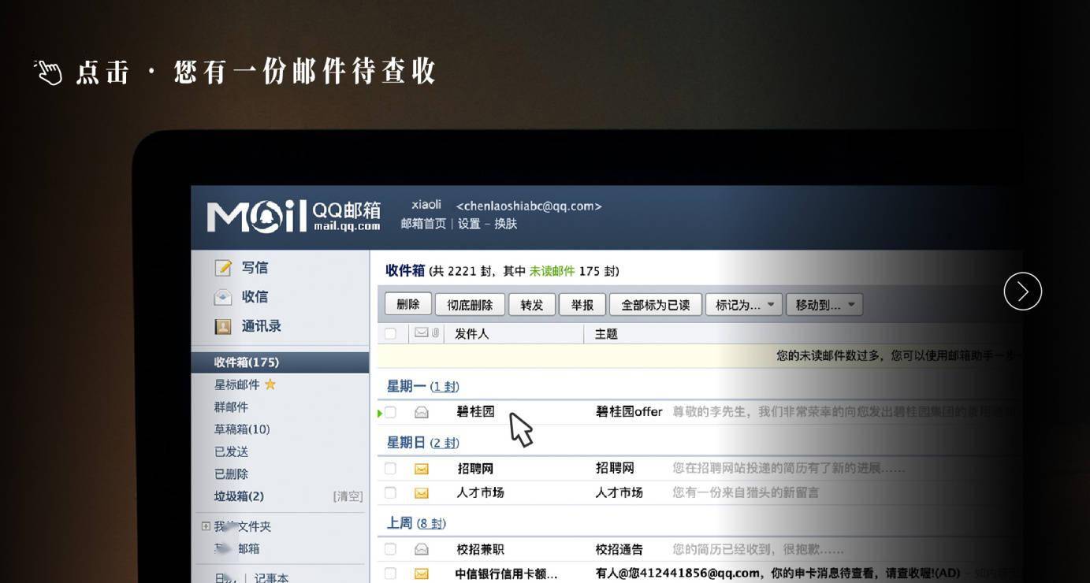This screenshot has width=1090, height=583.
Task: Click the paperclip attachment column header icon
Action: (435, 333)
